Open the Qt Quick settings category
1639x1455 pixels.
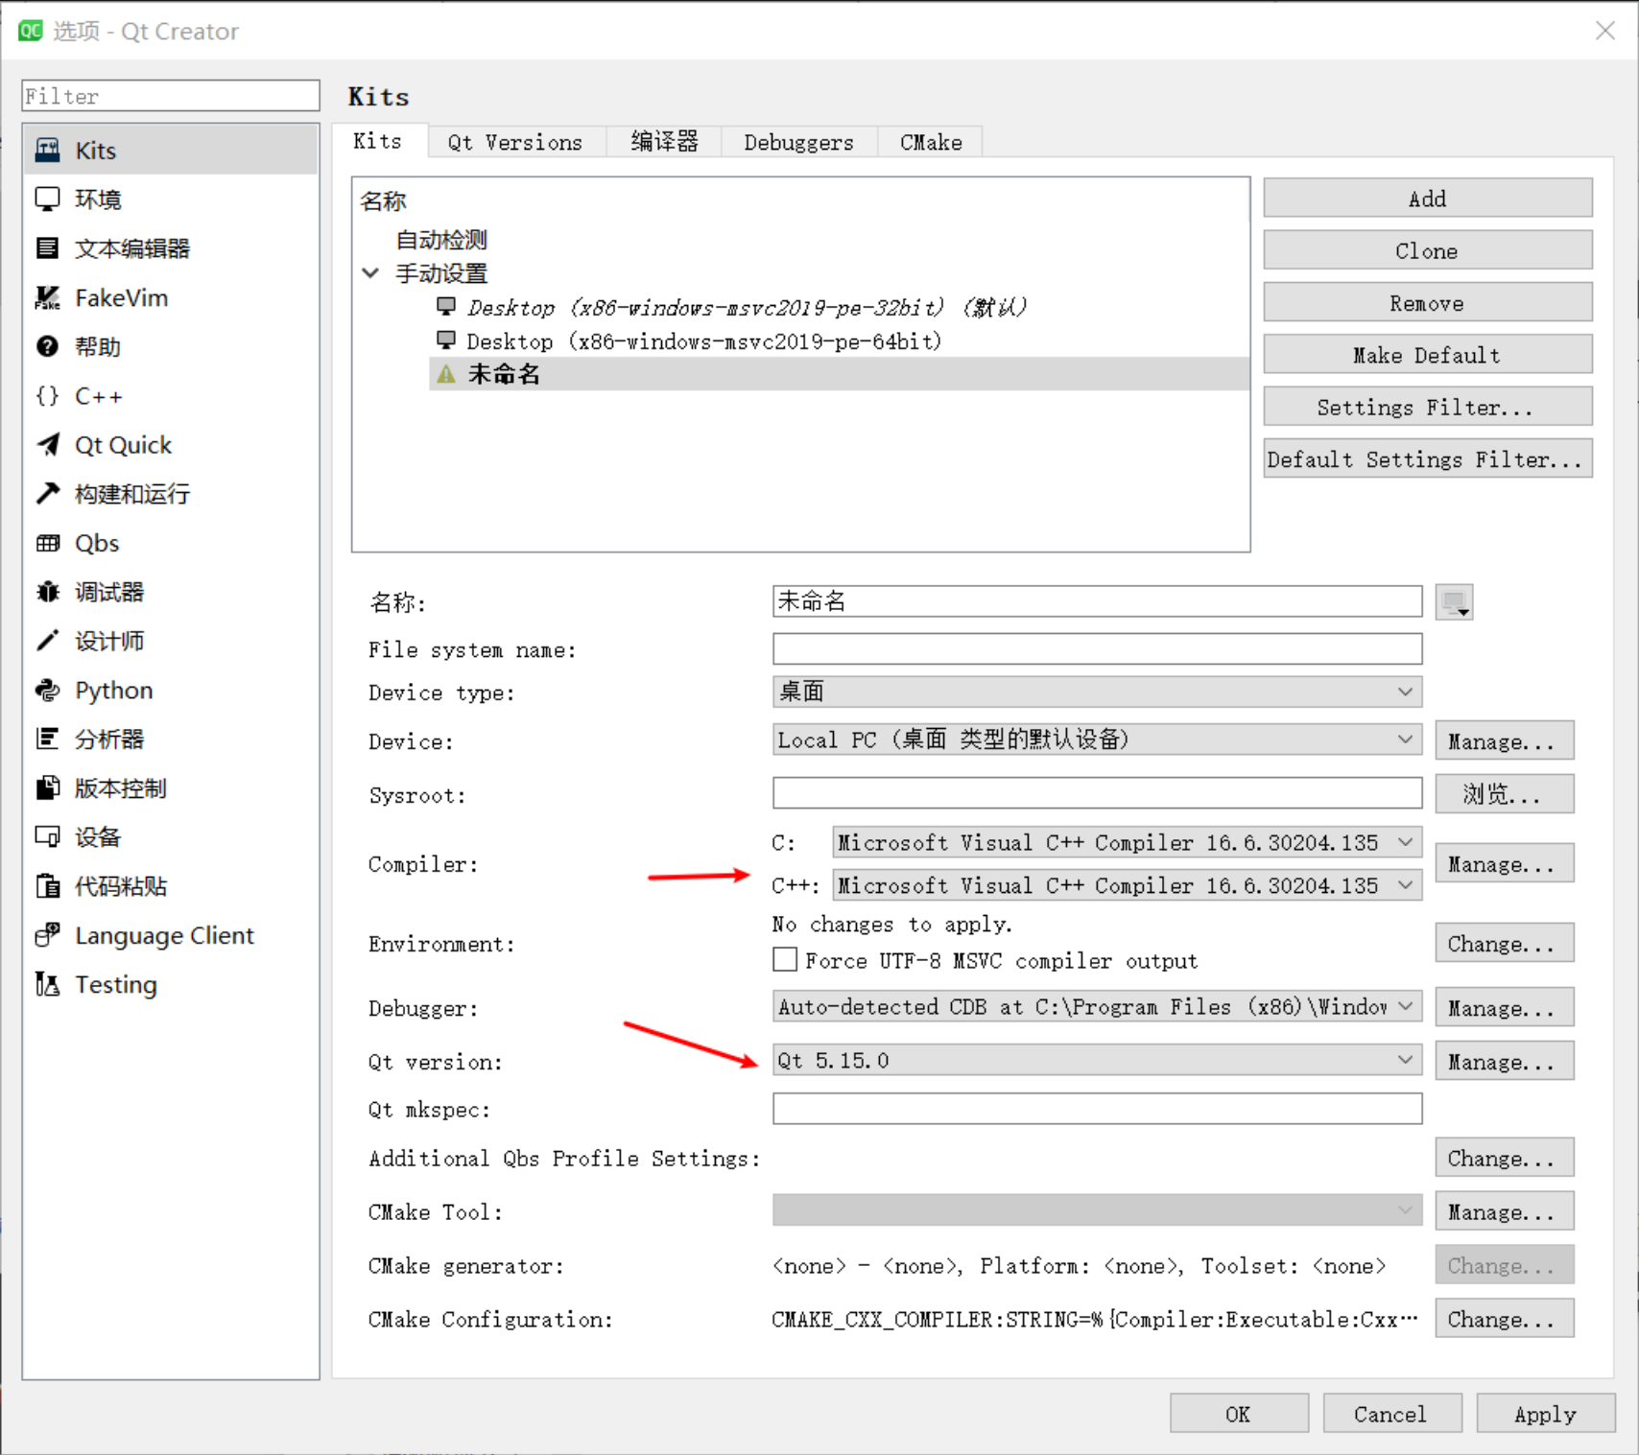170,445
